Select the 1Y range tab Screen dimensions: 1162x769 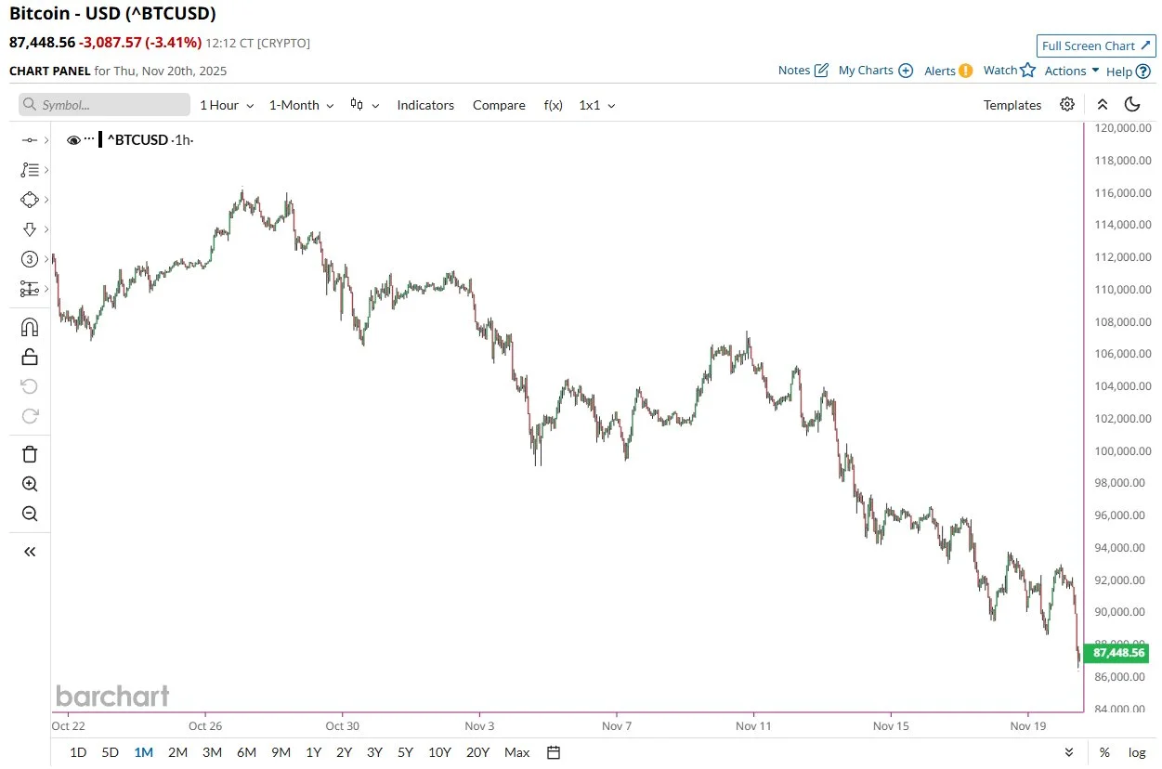312,752
